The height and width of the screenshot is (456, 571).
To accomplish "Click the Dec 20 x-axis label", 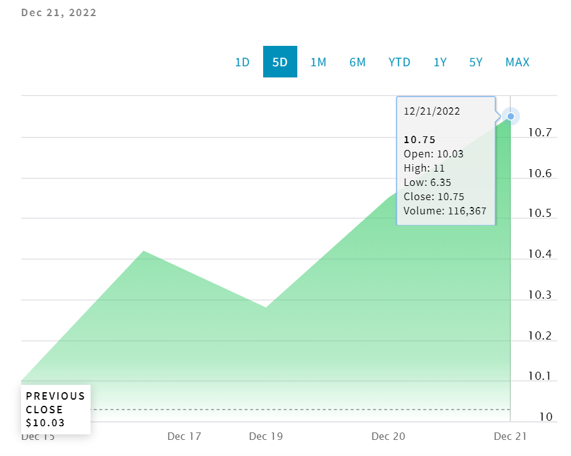I will pos(388,436).
